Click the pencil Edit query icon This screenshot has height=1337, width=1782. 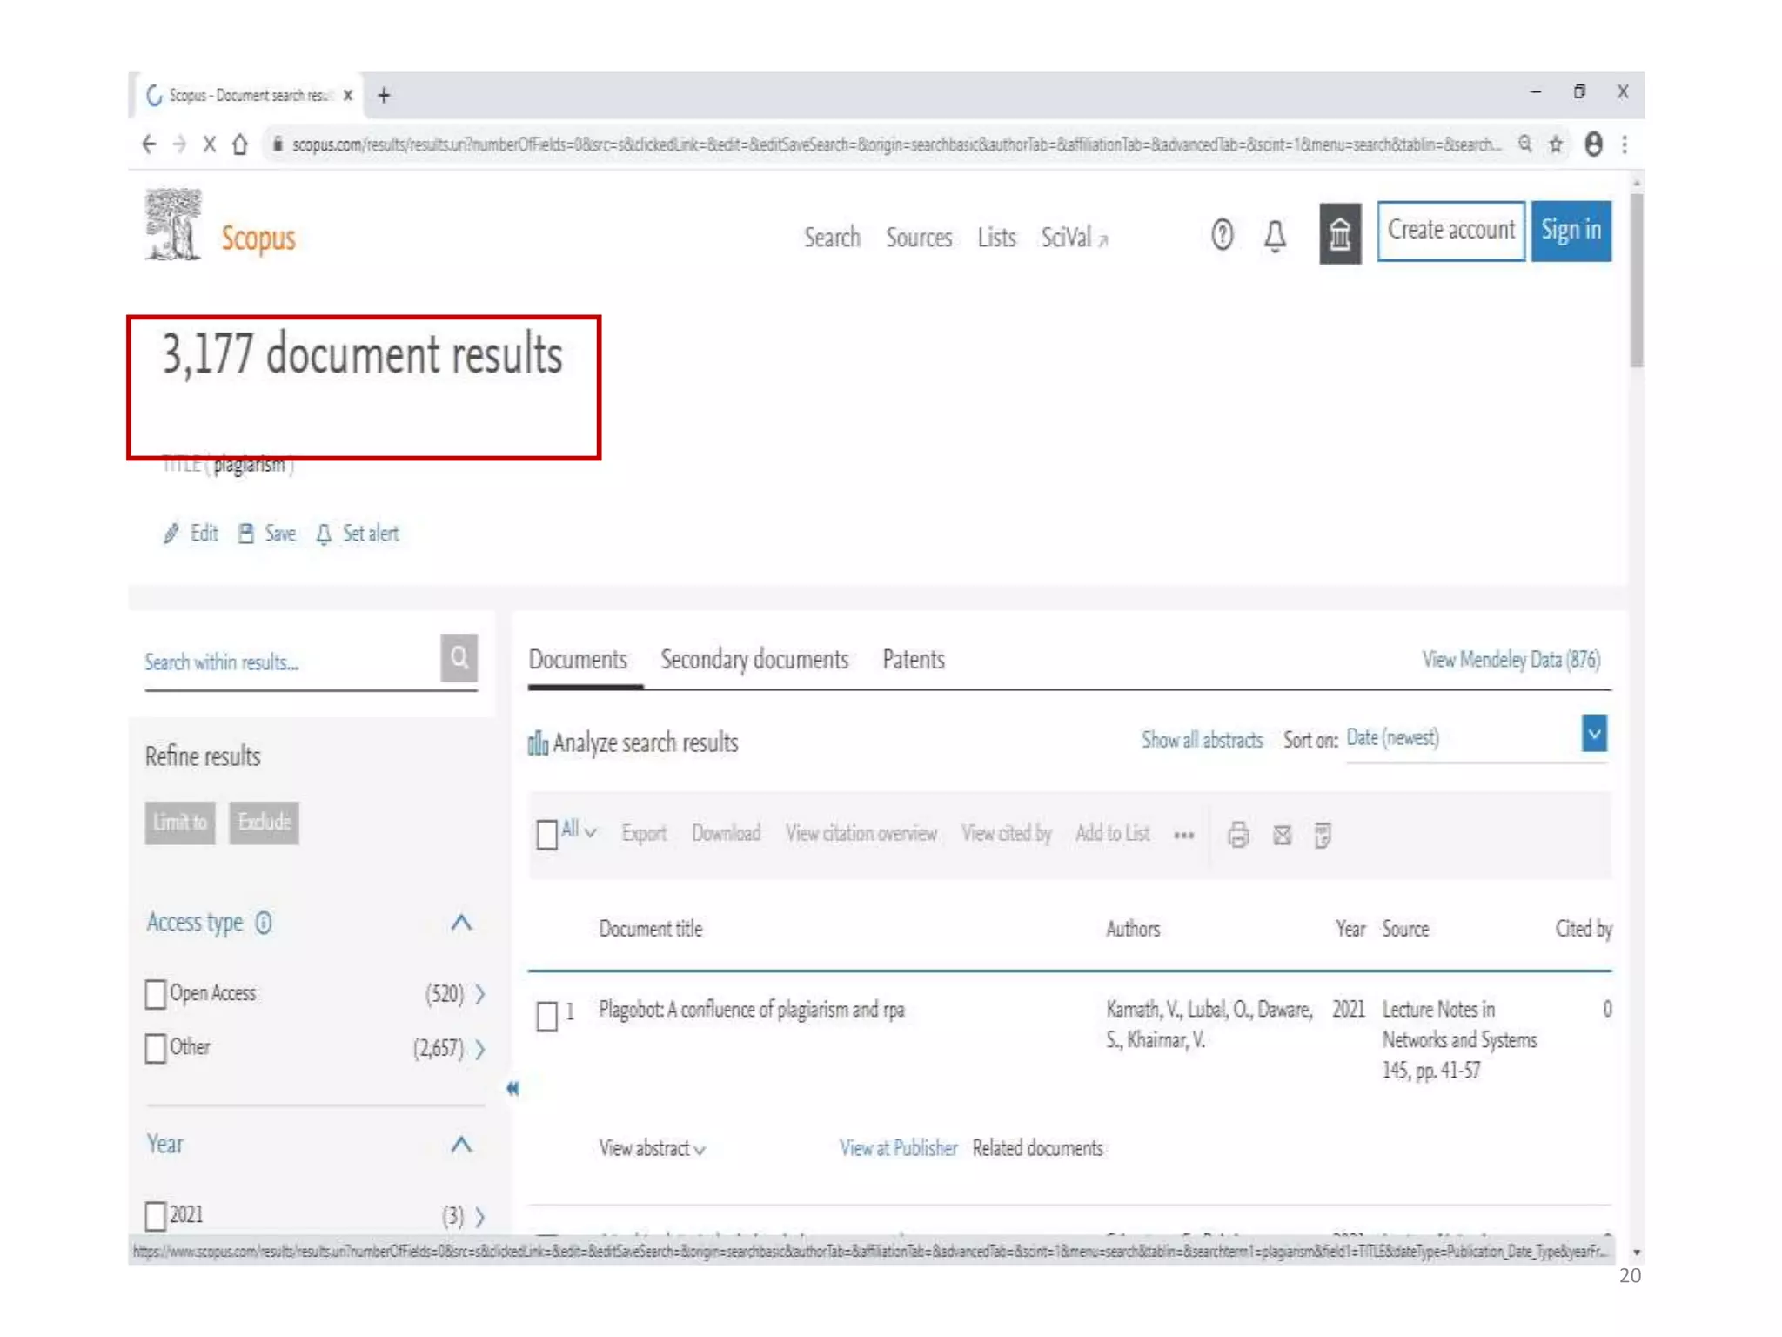[x=171, y=534]
